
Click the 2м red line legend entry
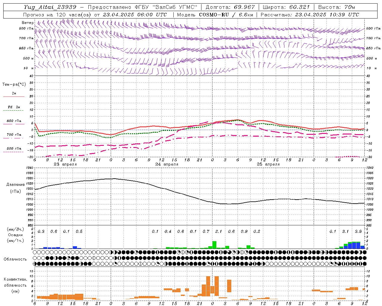(x=14, y=94)
